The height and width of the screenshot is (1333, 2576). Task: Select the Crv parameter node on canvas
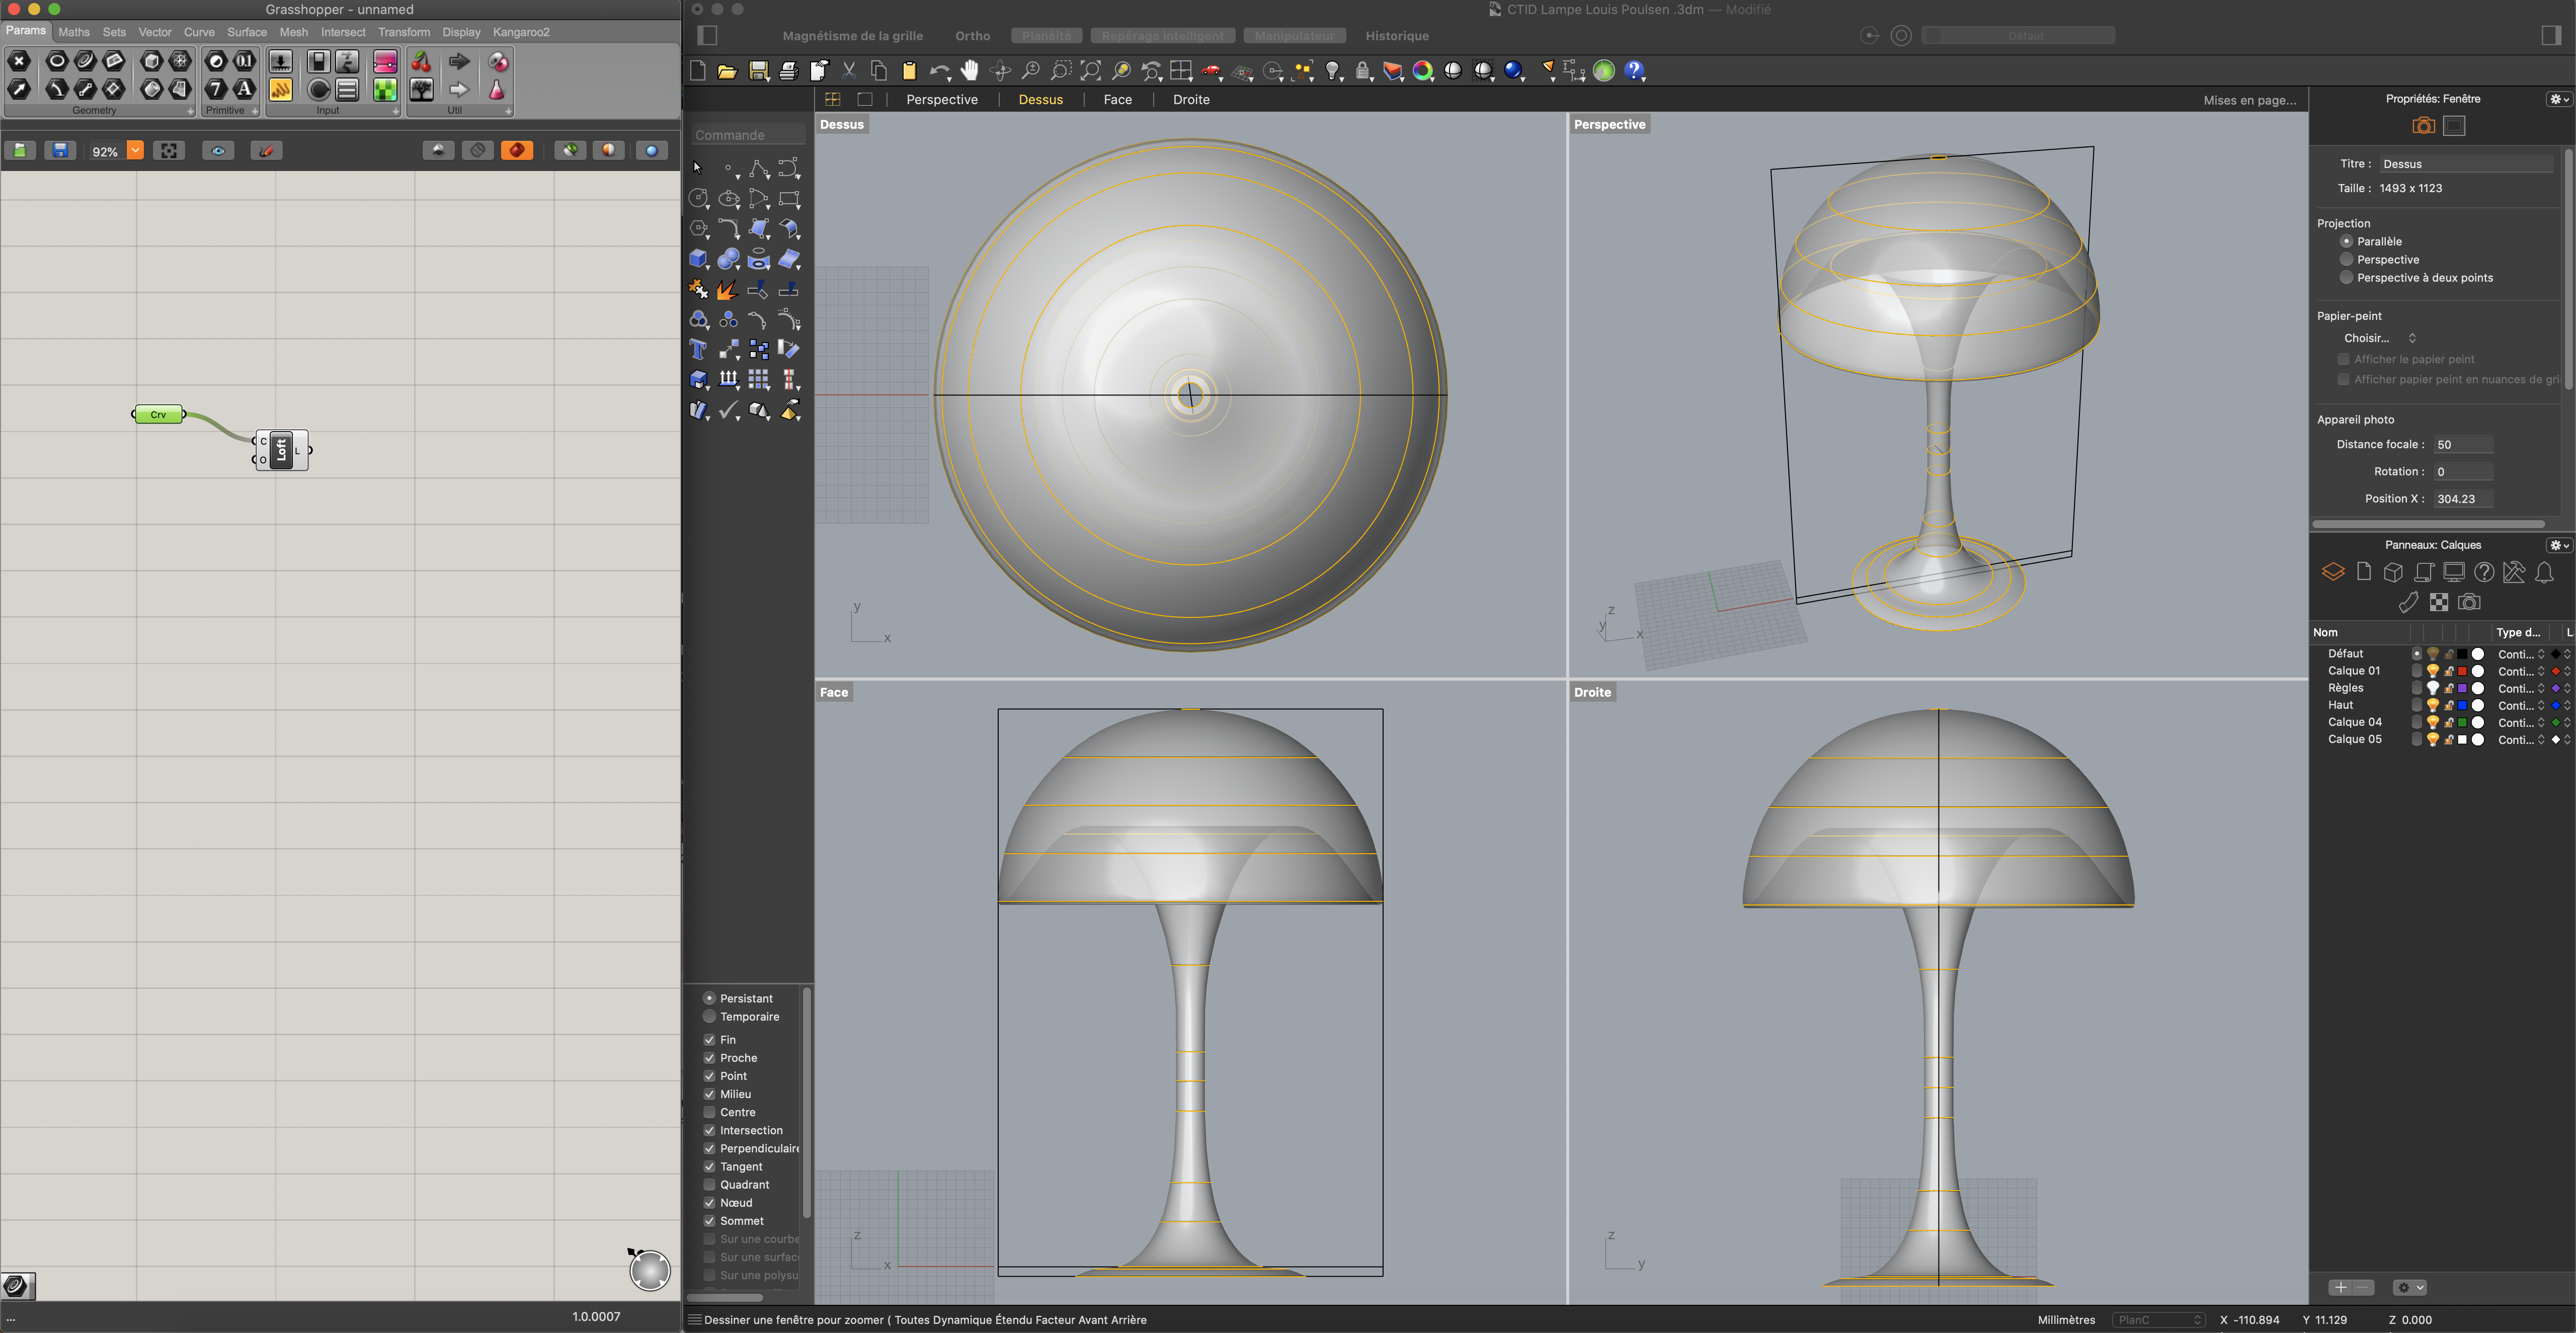click(159, 414)
